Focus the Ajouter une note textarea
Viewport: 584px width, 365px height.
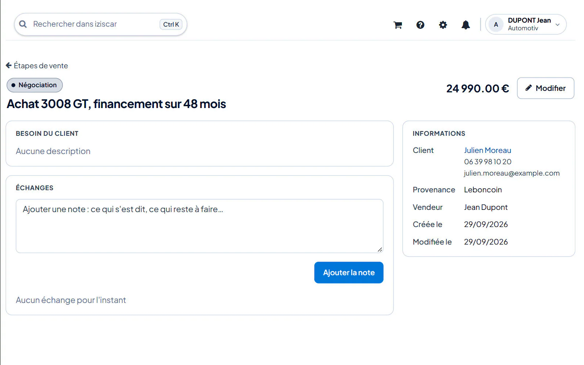coord(200,226)
